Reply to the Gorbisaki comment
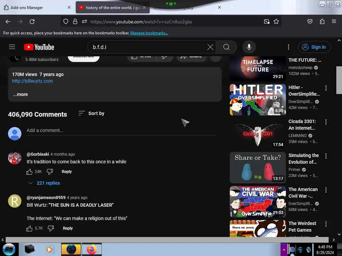Viewport: 342px width, 256px height. click(66, 172)
